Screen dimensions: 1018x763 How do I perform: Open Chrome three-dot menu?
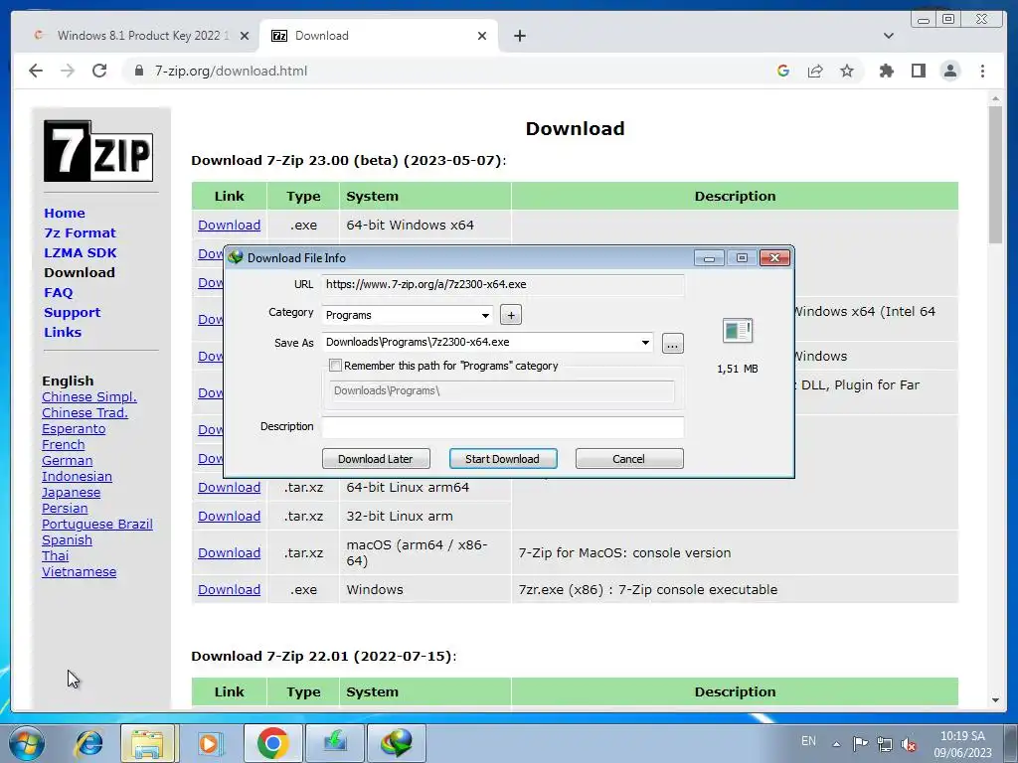coord(982,71)
